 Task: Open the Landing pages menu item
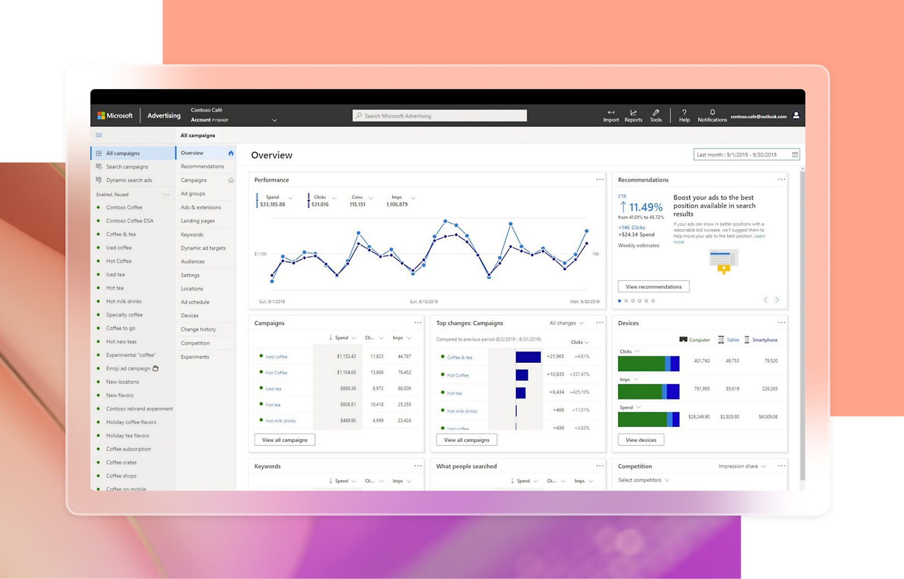point(198,221)
